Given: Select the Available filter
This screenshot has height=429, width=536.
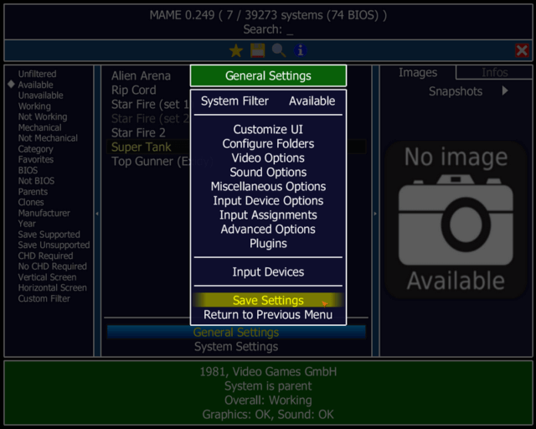Looking at the screenshot, I should (x=35, y=85).
